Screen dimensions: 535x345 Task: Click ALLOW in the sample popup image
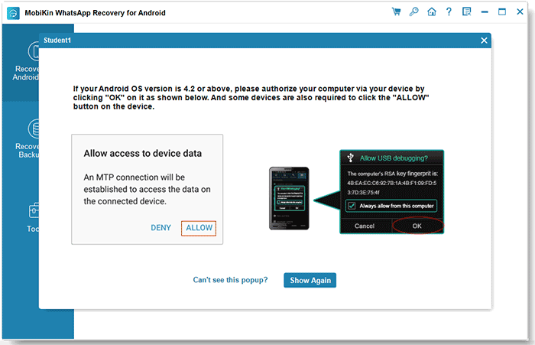click(x=199, y=228)
